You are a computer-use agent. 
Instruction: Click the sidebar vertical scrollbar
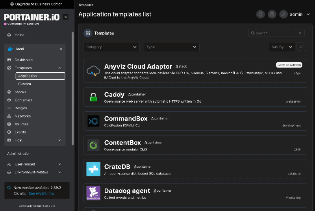coord(72,88)
